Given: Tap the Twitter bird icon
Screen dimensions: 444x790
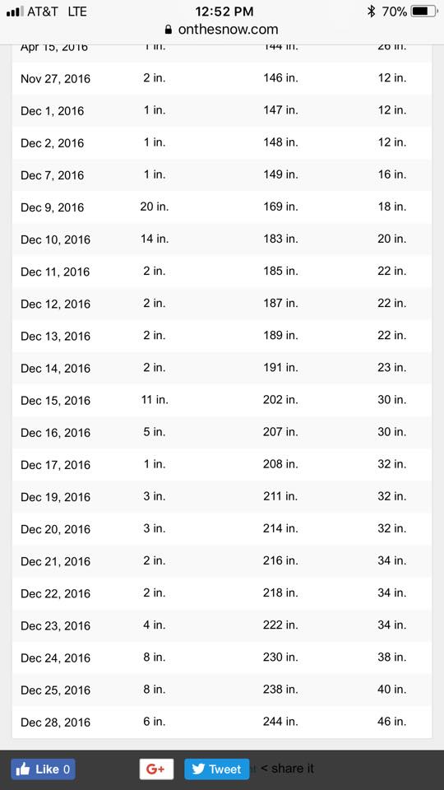Looking at the screenshot, I should point(198,769).
